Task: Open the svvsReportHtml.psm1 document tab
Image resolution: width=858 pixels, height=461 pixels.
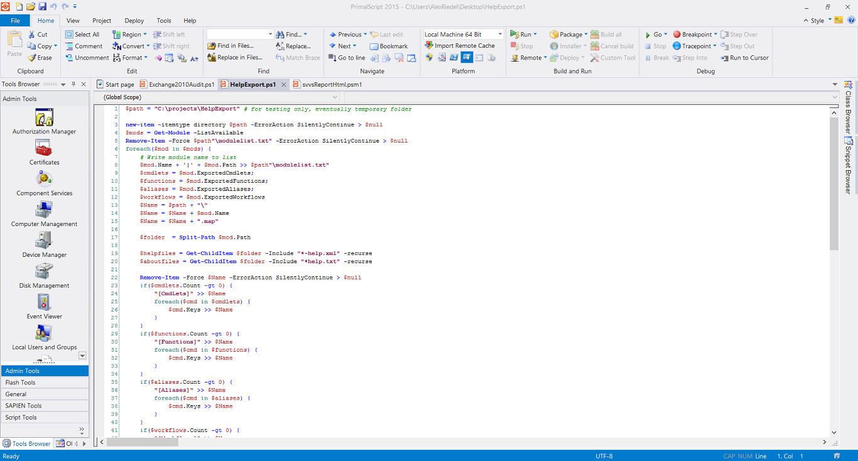Action: tap(327, 84)
